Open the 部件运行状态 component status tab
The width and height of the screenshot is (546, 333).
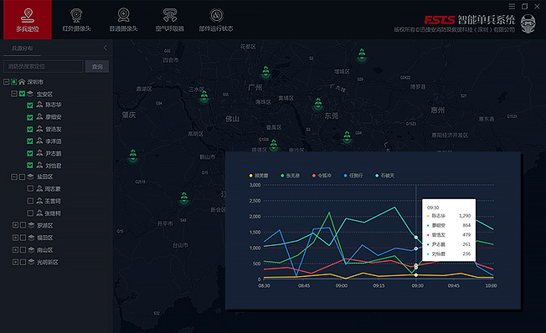coord(216,20)
